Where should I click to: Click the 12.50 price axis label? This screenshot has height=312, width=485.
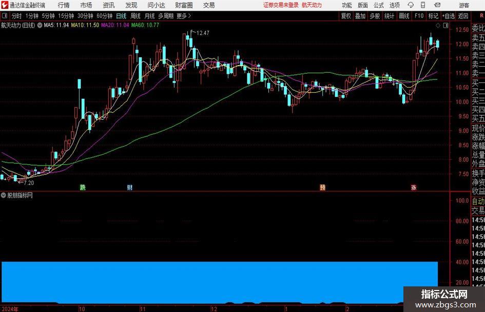tap(462, 30)
